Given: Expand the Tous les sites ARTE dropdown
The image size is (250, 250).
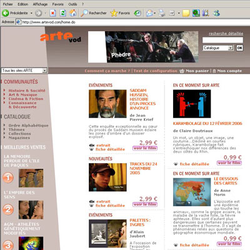Looking at the screenshot, I should point(24,71).
